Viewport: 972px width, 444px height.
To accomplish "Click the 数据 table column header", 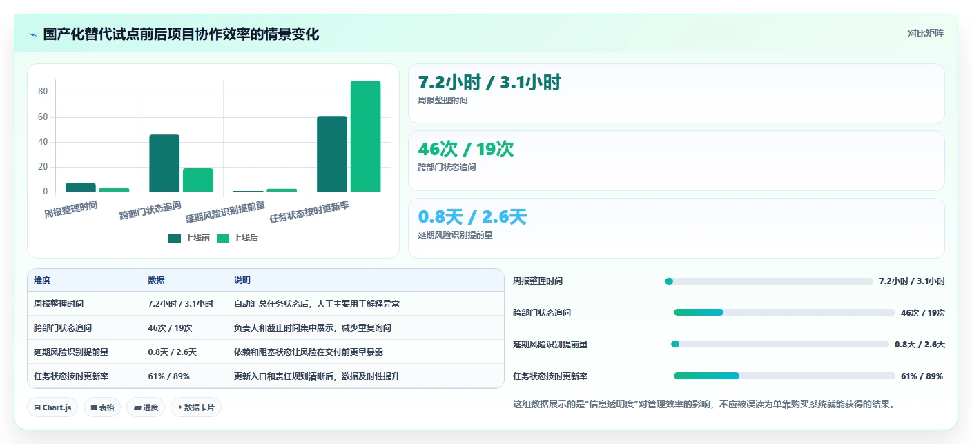I will tap(156, 281).
